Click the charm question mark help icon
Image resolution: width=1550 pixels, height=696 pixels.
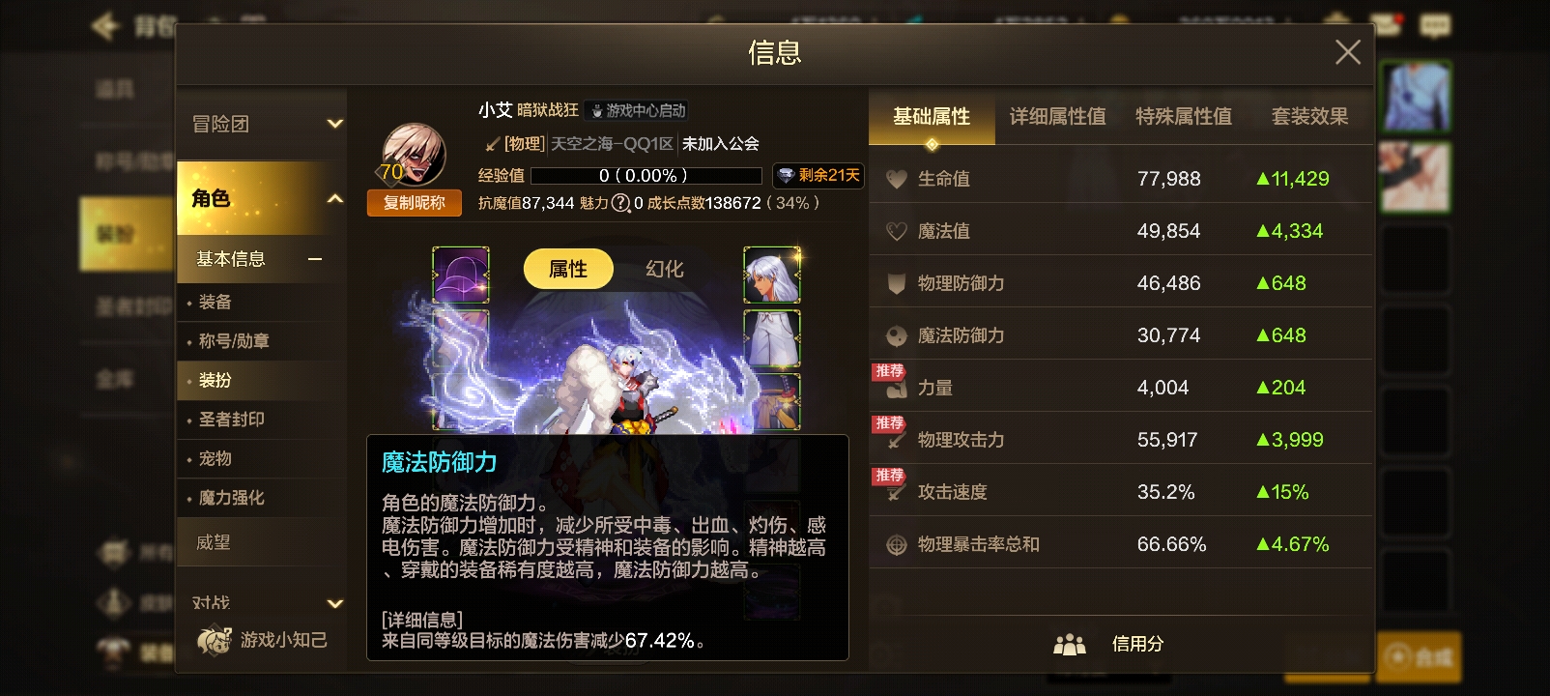tap(621, 203)
